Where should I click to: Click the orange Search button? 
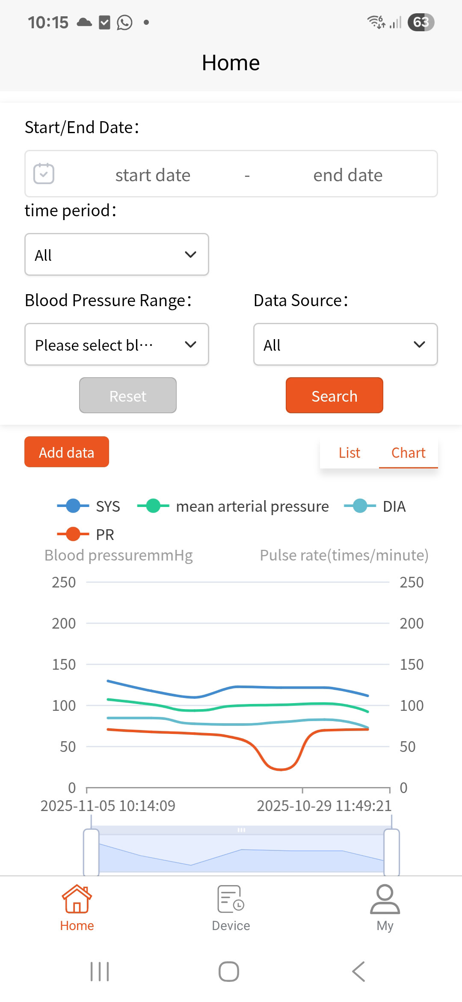point(335,396)
